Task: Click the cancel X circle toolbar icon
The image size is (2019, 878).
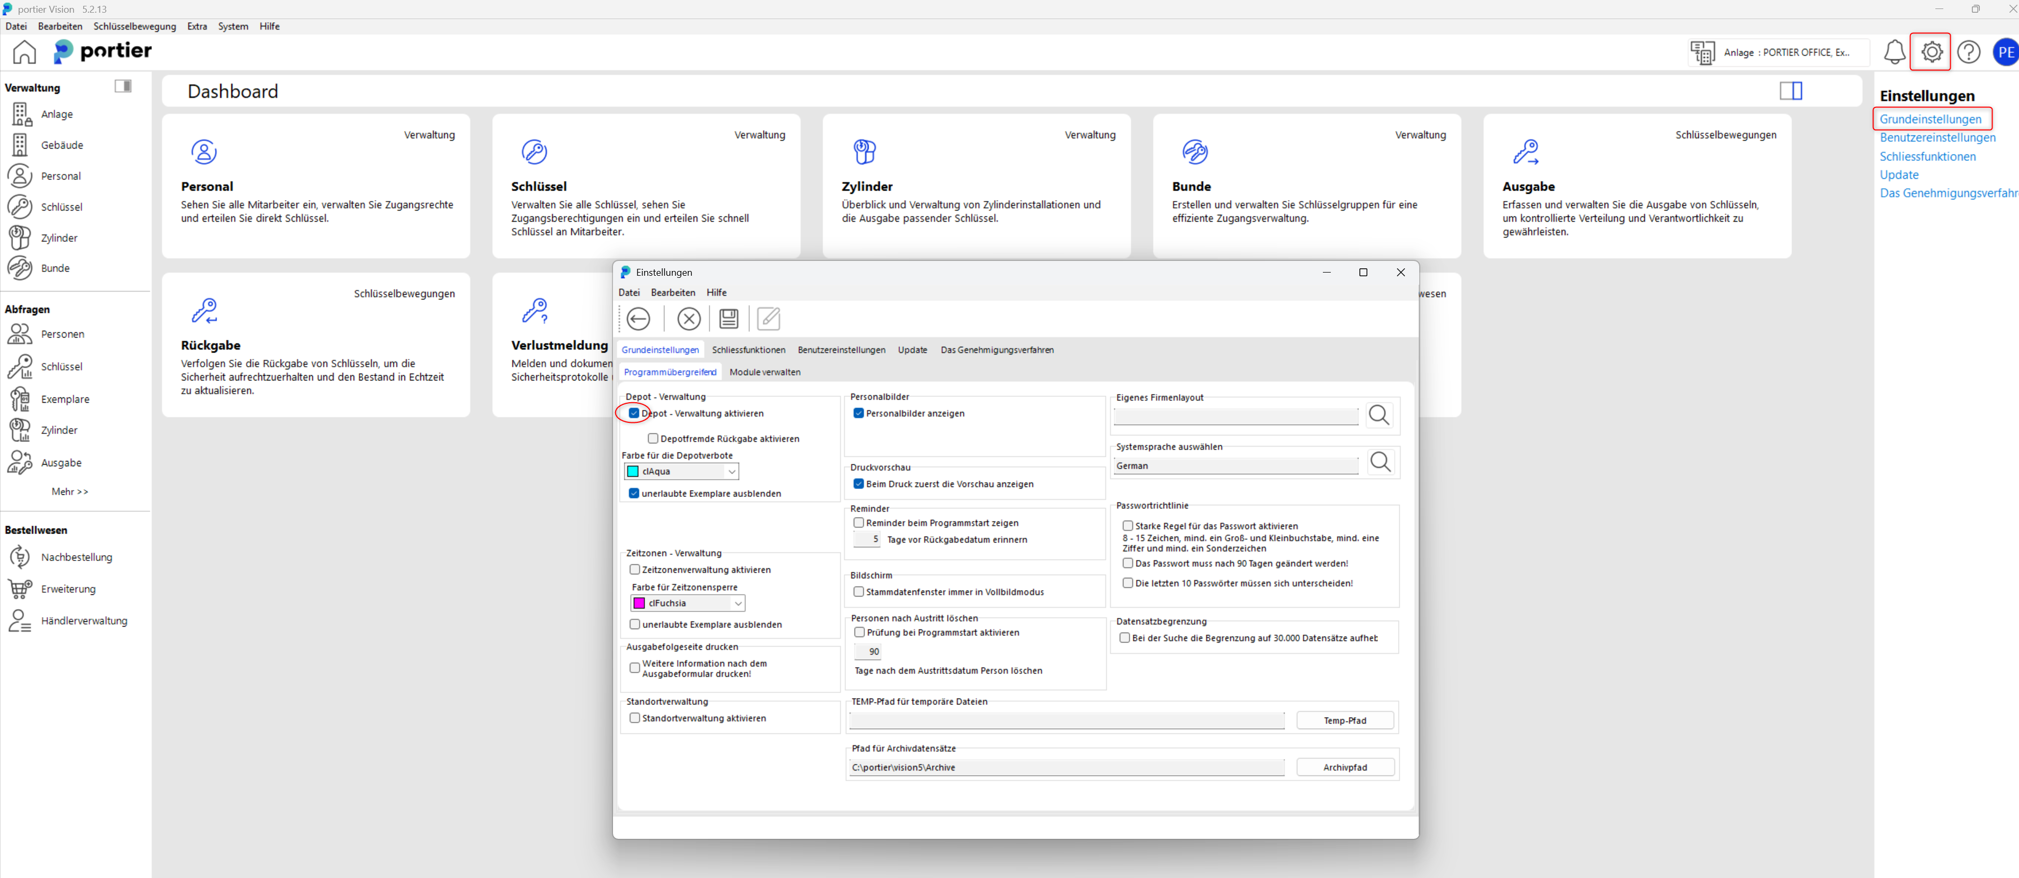Action: [688, 318]
